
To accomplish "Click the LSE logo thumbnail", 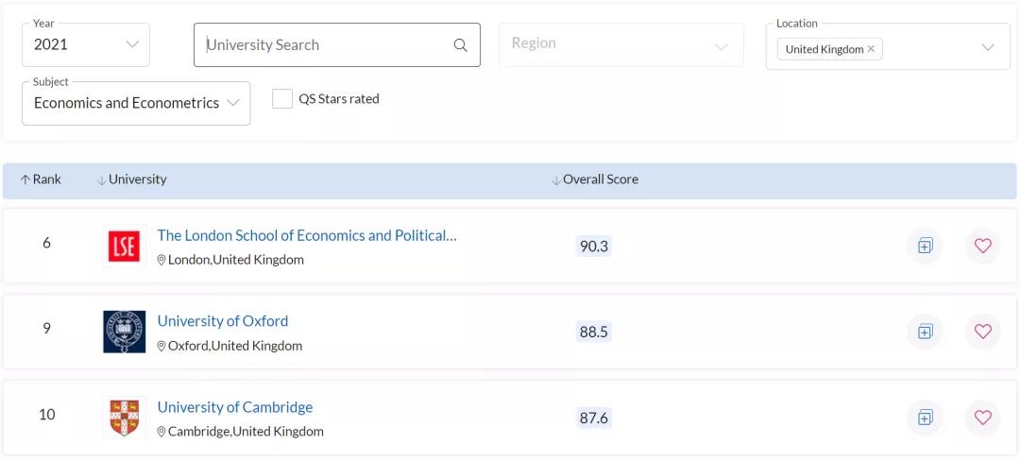I will point(125,247).
